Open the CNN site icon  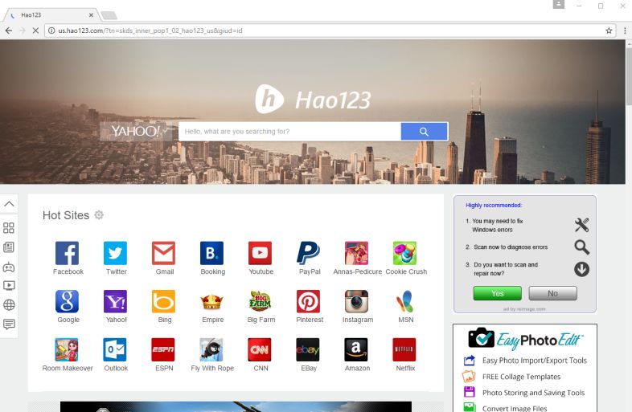pyautogui.click(x=260, y=349)
